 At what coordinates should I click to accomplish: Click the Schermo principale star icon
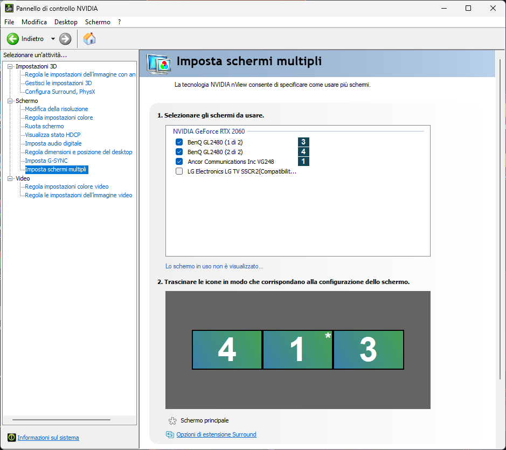(x=172, y=420)
